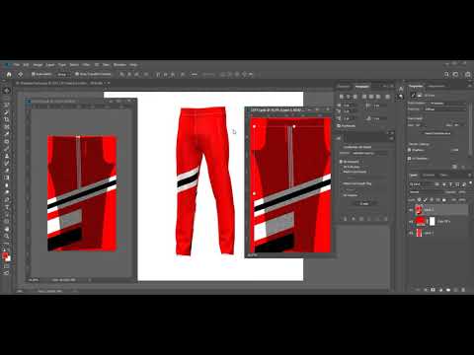Open the Paragraph panel flyout menu
The image size is (474, 355).
(x=392, y=86)
